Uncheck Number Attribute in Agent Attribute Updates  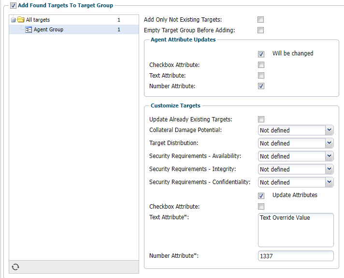coord(261,86)
